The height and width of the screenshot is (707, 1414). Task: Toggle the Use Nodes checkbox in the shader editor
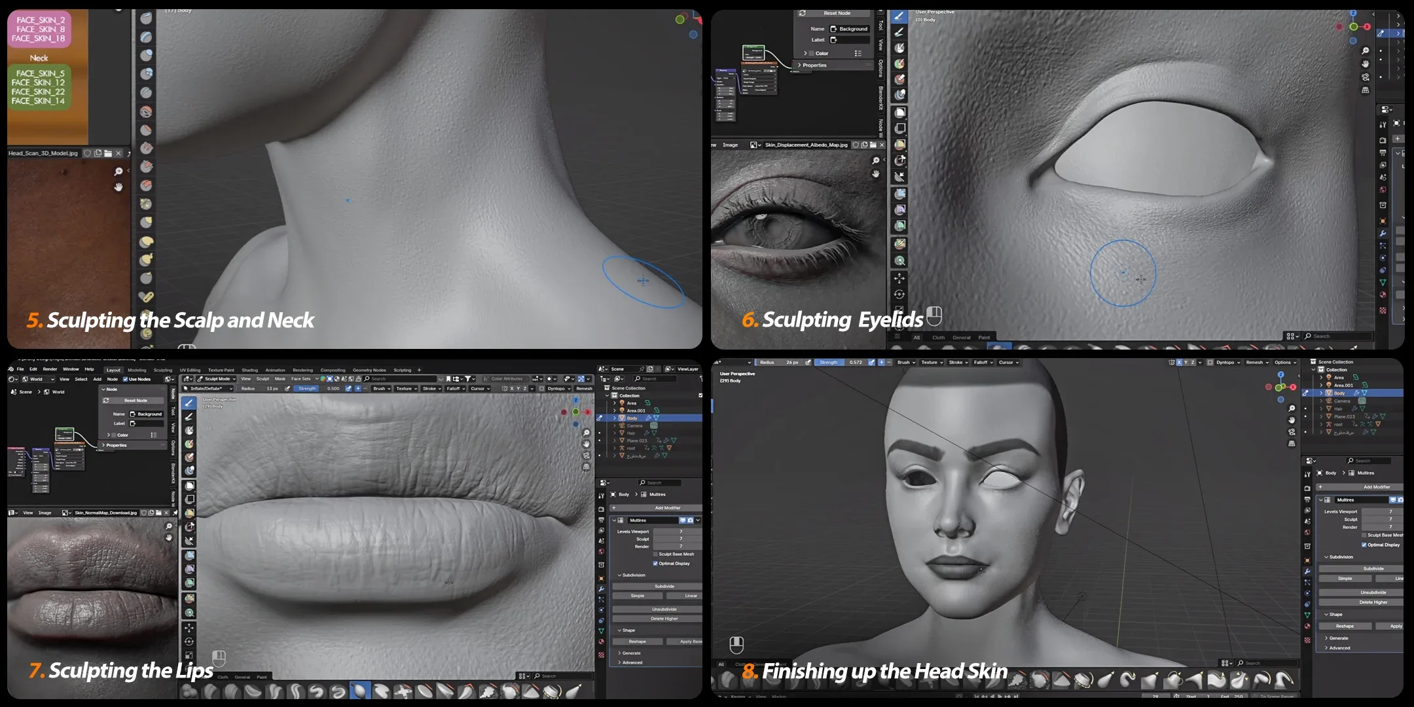pyautogui.click(x=125, y=379)
